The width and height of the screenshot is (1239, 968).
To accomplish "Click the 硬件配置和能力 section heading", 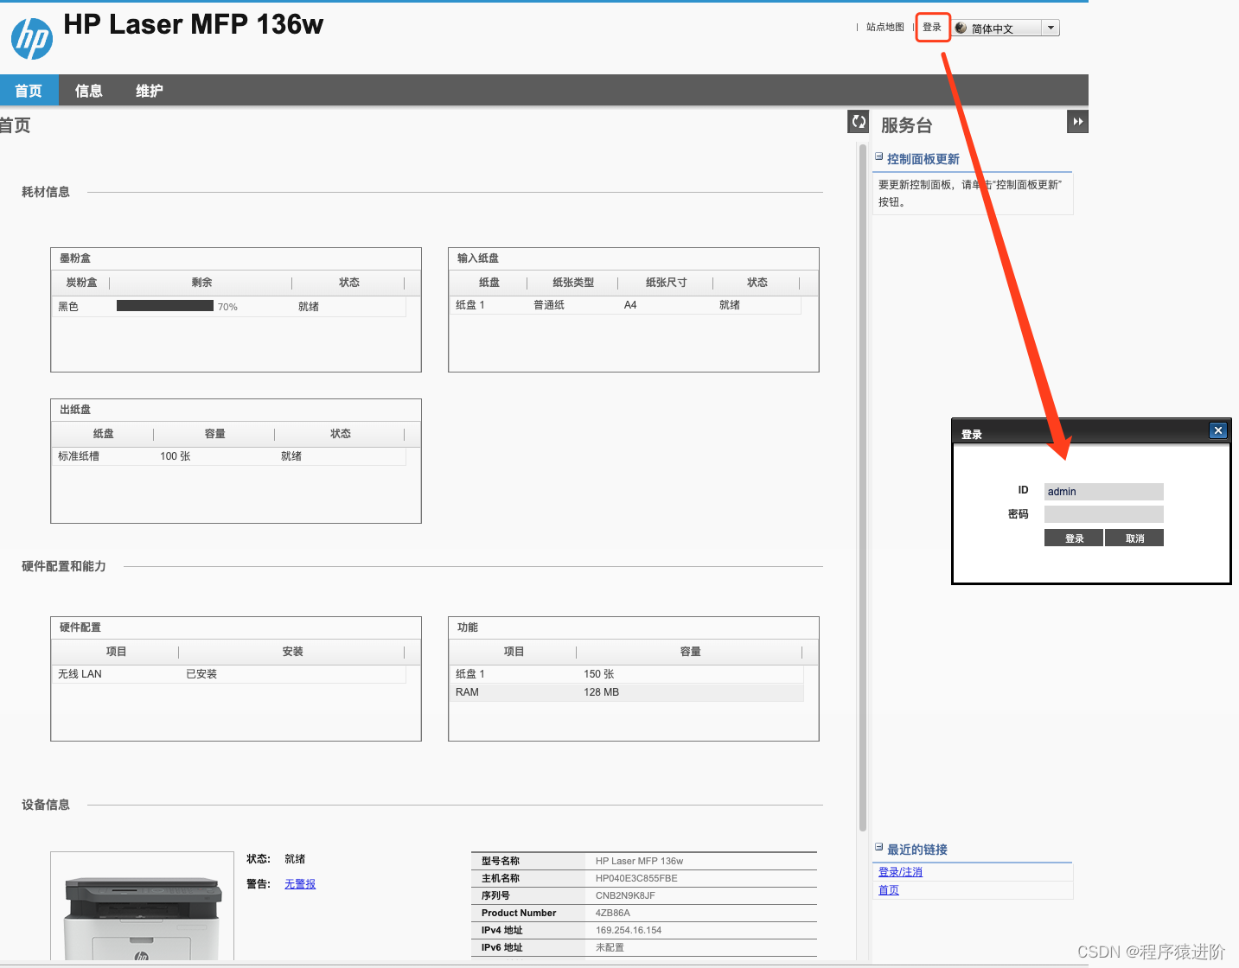I will point(64,566).
